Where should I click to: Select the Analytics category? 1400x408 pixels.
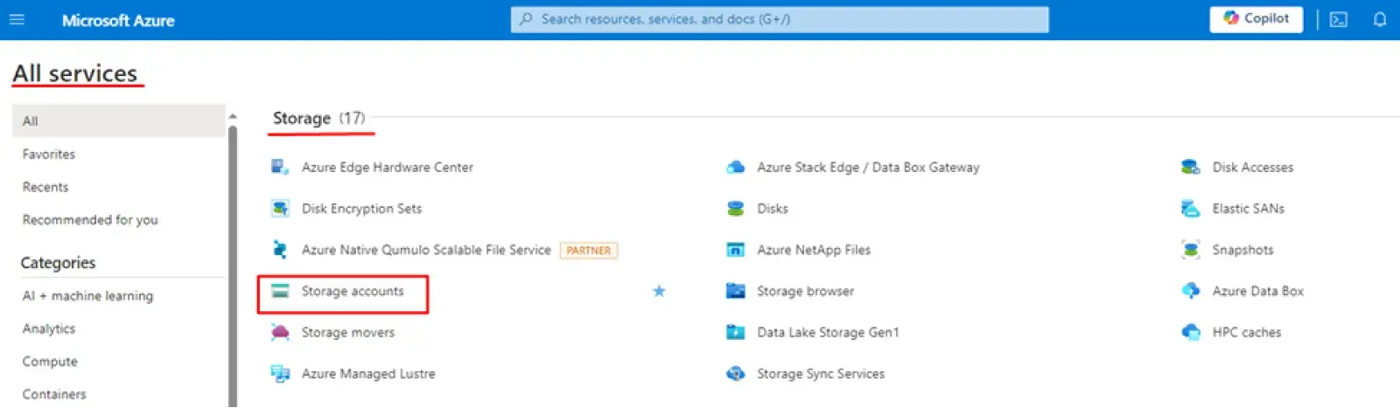pos(49,328)
